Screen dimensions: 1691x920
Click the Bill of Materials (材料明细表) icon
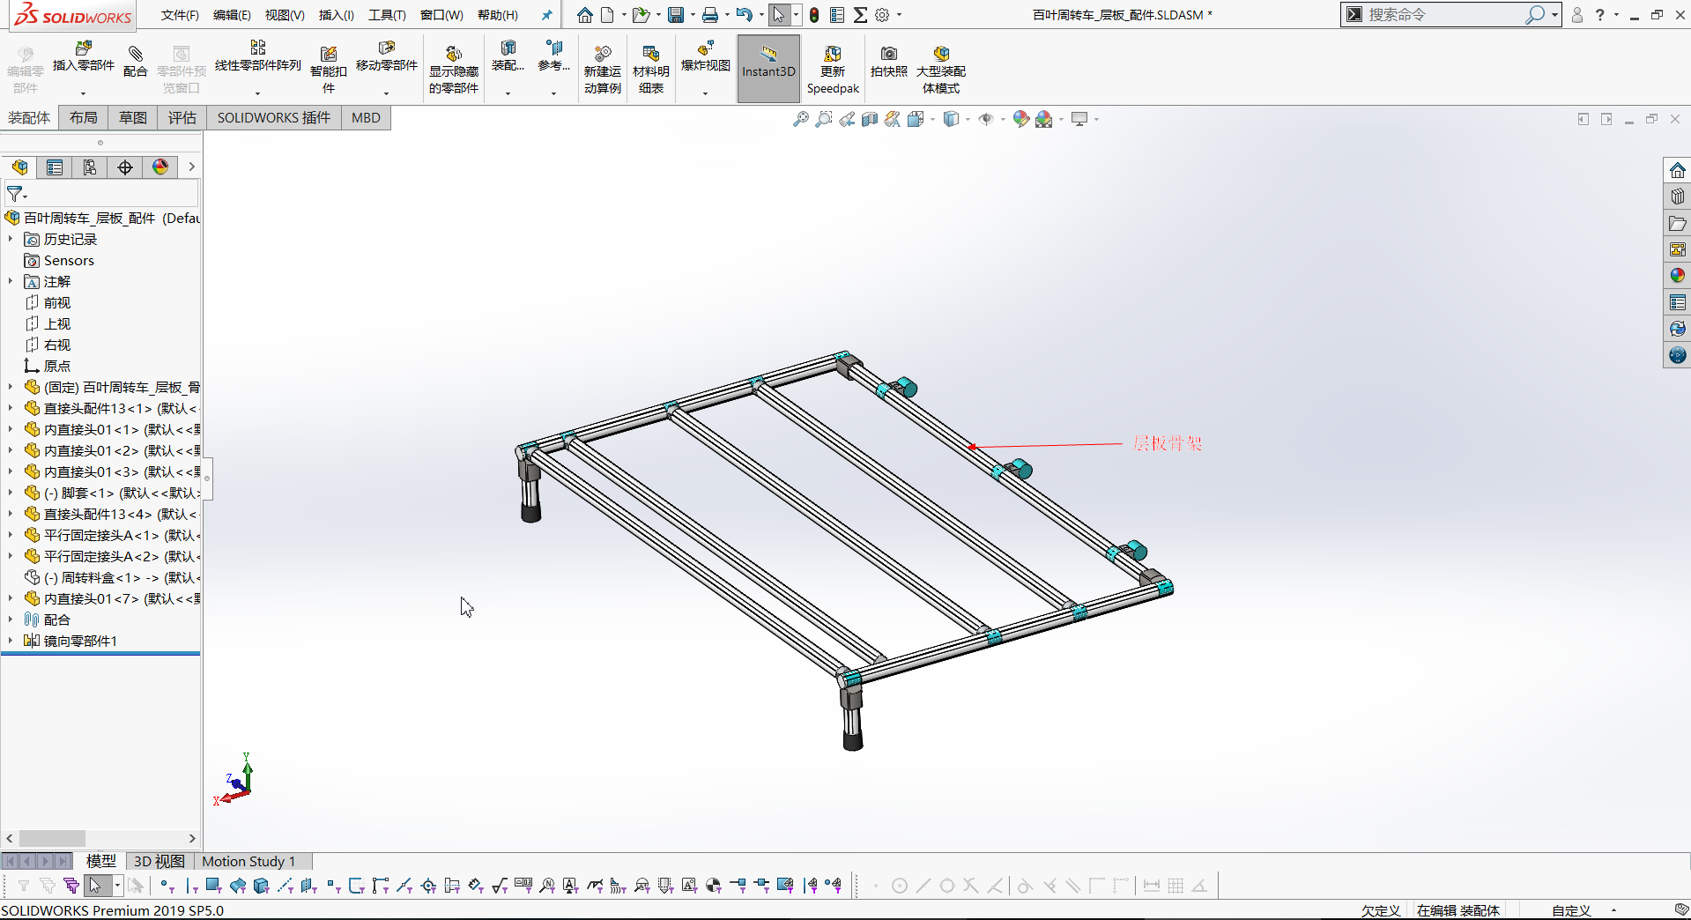point(651,54)
